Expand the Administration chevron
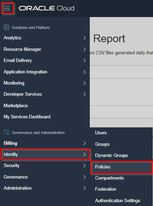Image resolution: width=153 pixels, height=206 pixels. pyautogui.click(x=85, y=188)
